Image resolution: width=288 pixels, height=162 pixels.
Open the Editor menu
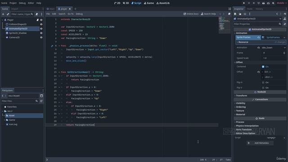pyautogui.click(x=31, y=3)
